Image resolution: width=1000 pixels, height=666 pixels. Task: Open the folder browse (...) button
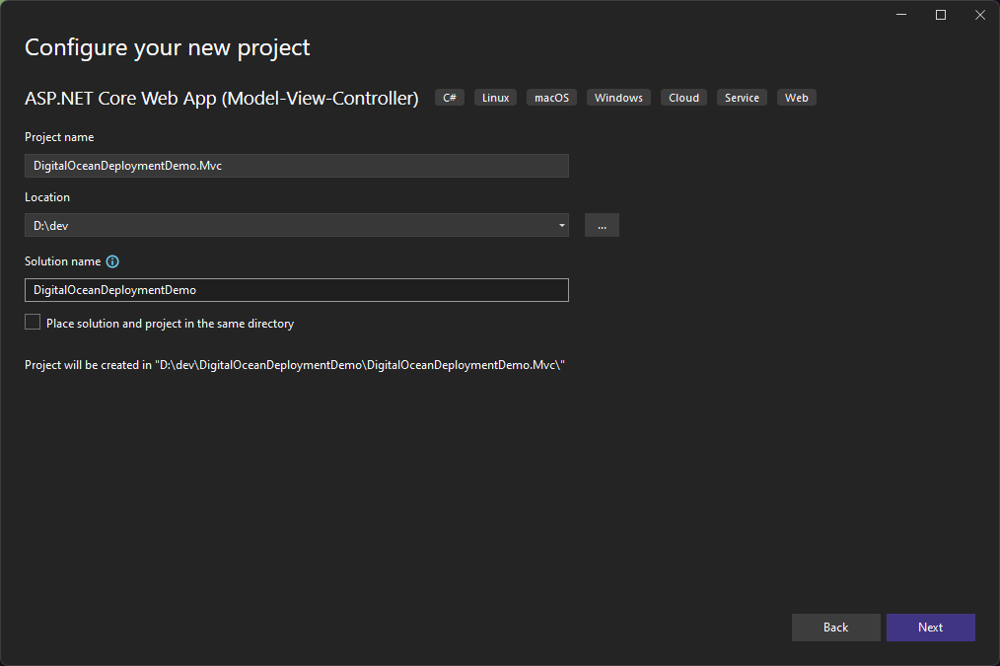point(602,225)
